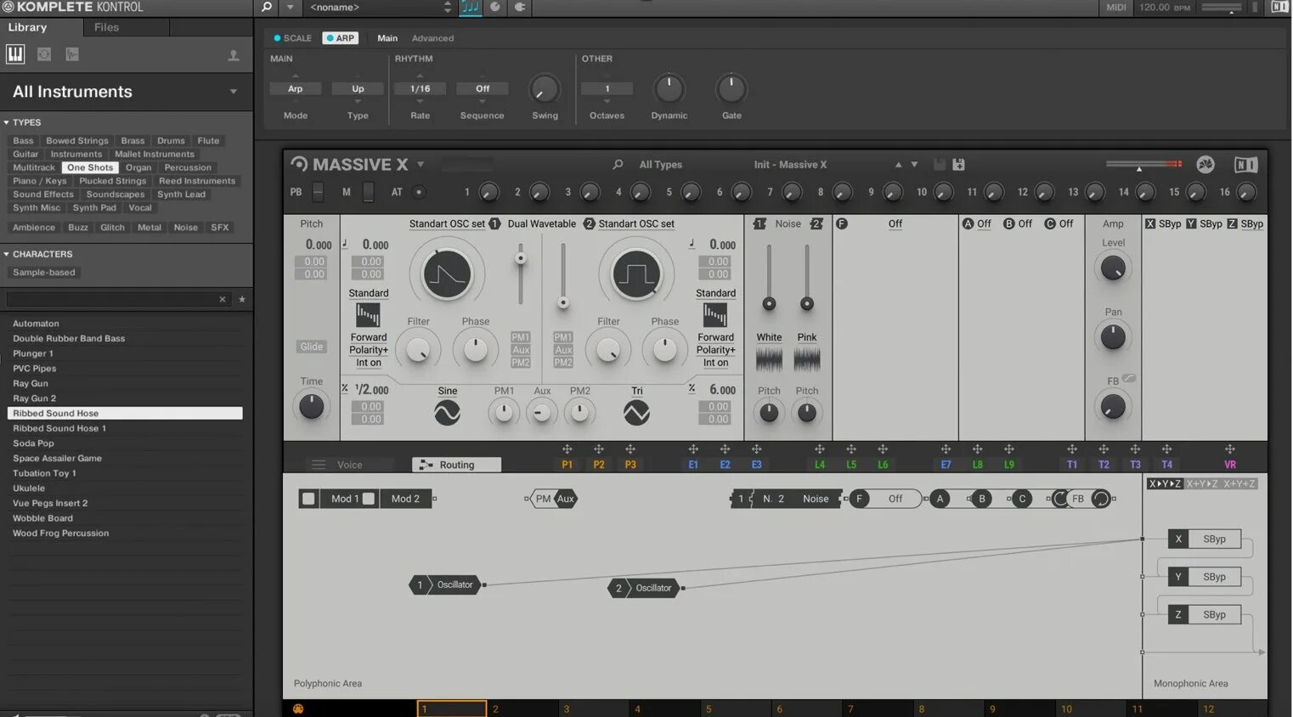Image resolution: width=1293 pixels, height=717 pixels.
Task: Select the instruments keyboard icon in Library
Action: [x=15, y=54]
